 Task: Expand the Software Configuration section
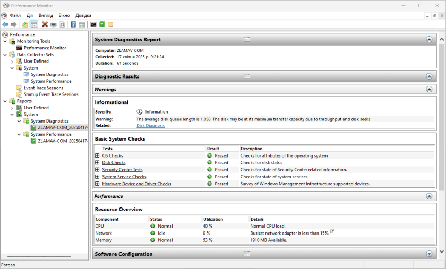[x=428, y=254]
